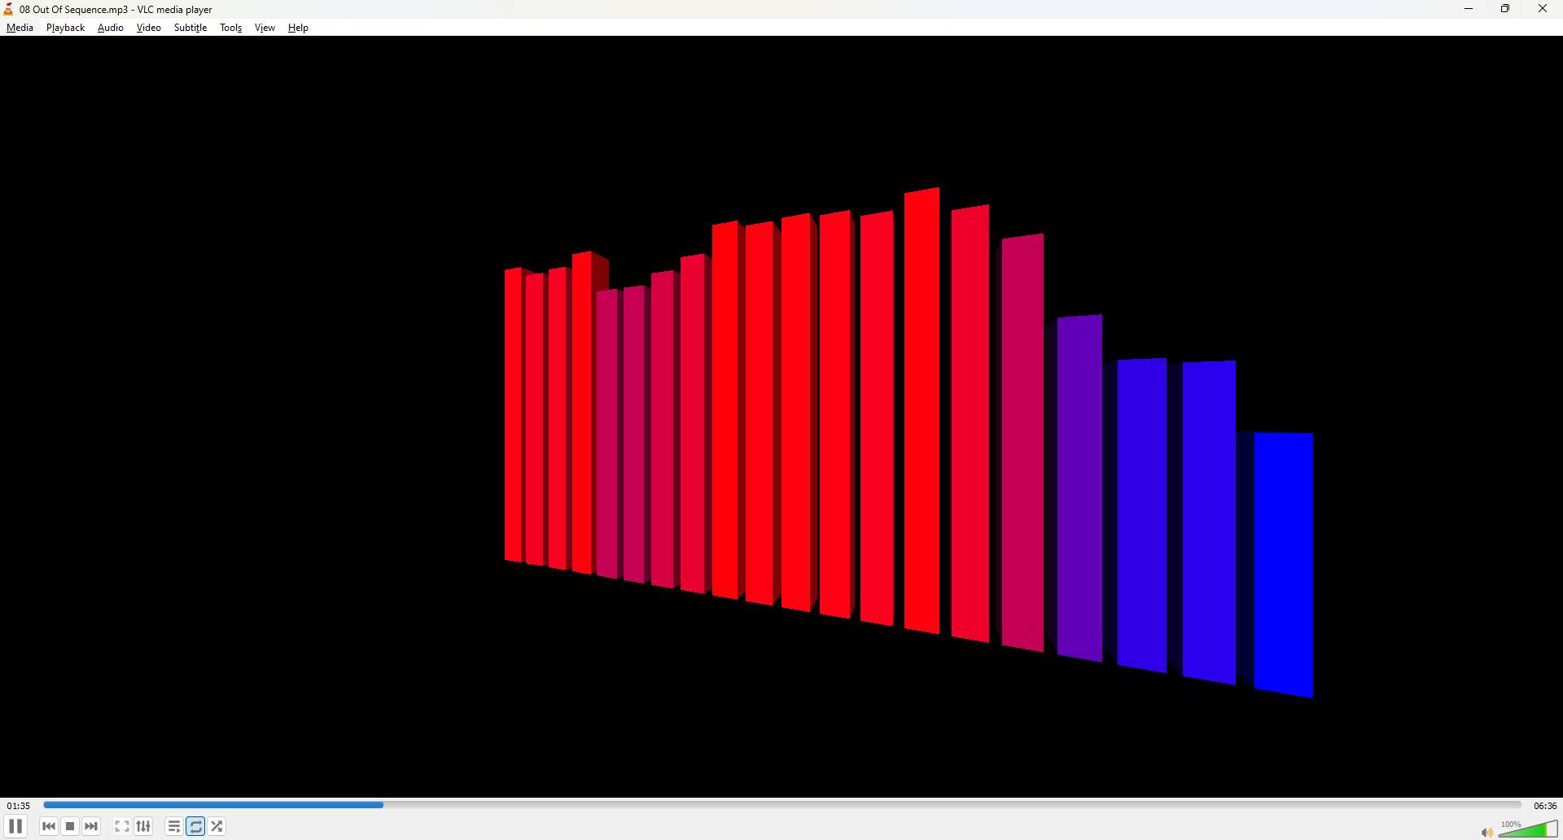This screenshot has height=840, width=1563.
Task: Toggle the loop repeat mode button
Action: [196, 826]
